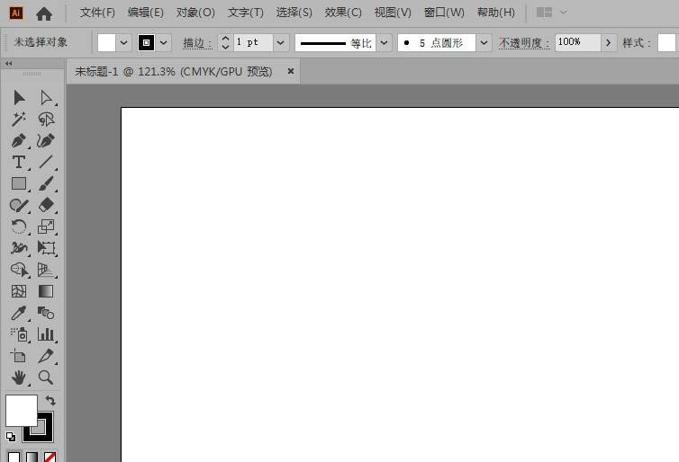
Task: Open the 等比 variable width profile dropdown
Action: [385, 43]
